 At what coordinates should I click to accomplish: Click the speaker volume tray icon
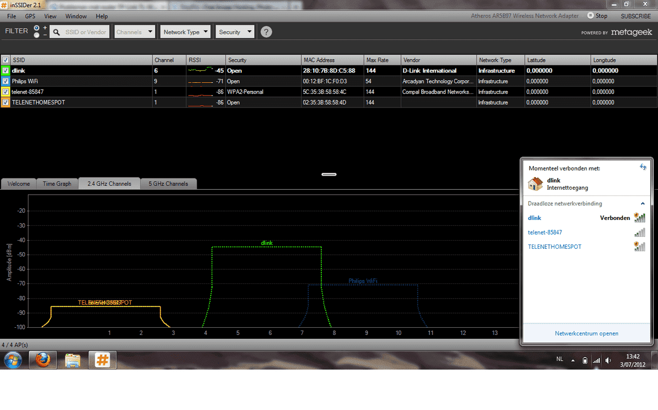coord(608,361)
